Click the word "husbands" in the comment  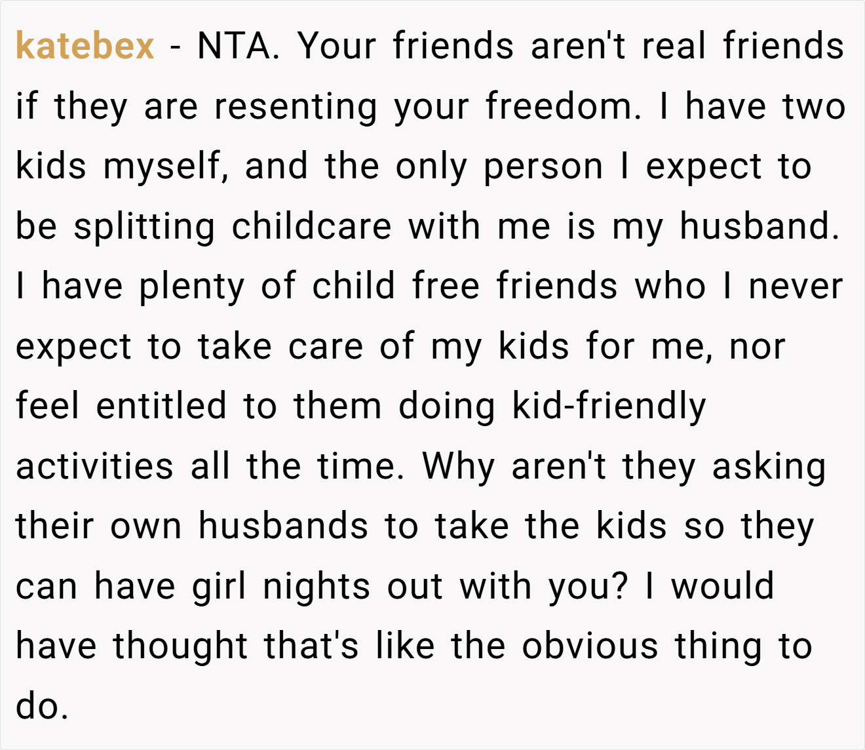pos(284,526)
